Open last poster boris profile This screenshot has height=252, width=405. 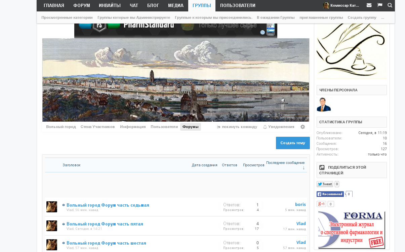click(x=300, y=204)
